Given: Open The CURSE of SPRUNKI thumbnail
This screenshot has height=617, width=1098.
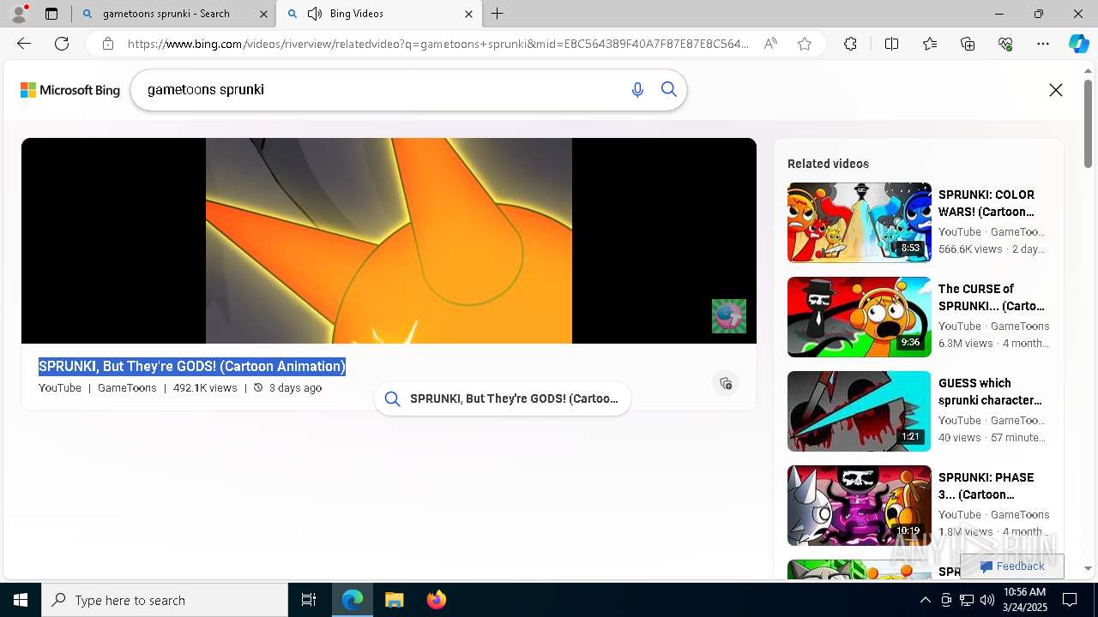Looking at the screenshot, I should click(860, 317).
